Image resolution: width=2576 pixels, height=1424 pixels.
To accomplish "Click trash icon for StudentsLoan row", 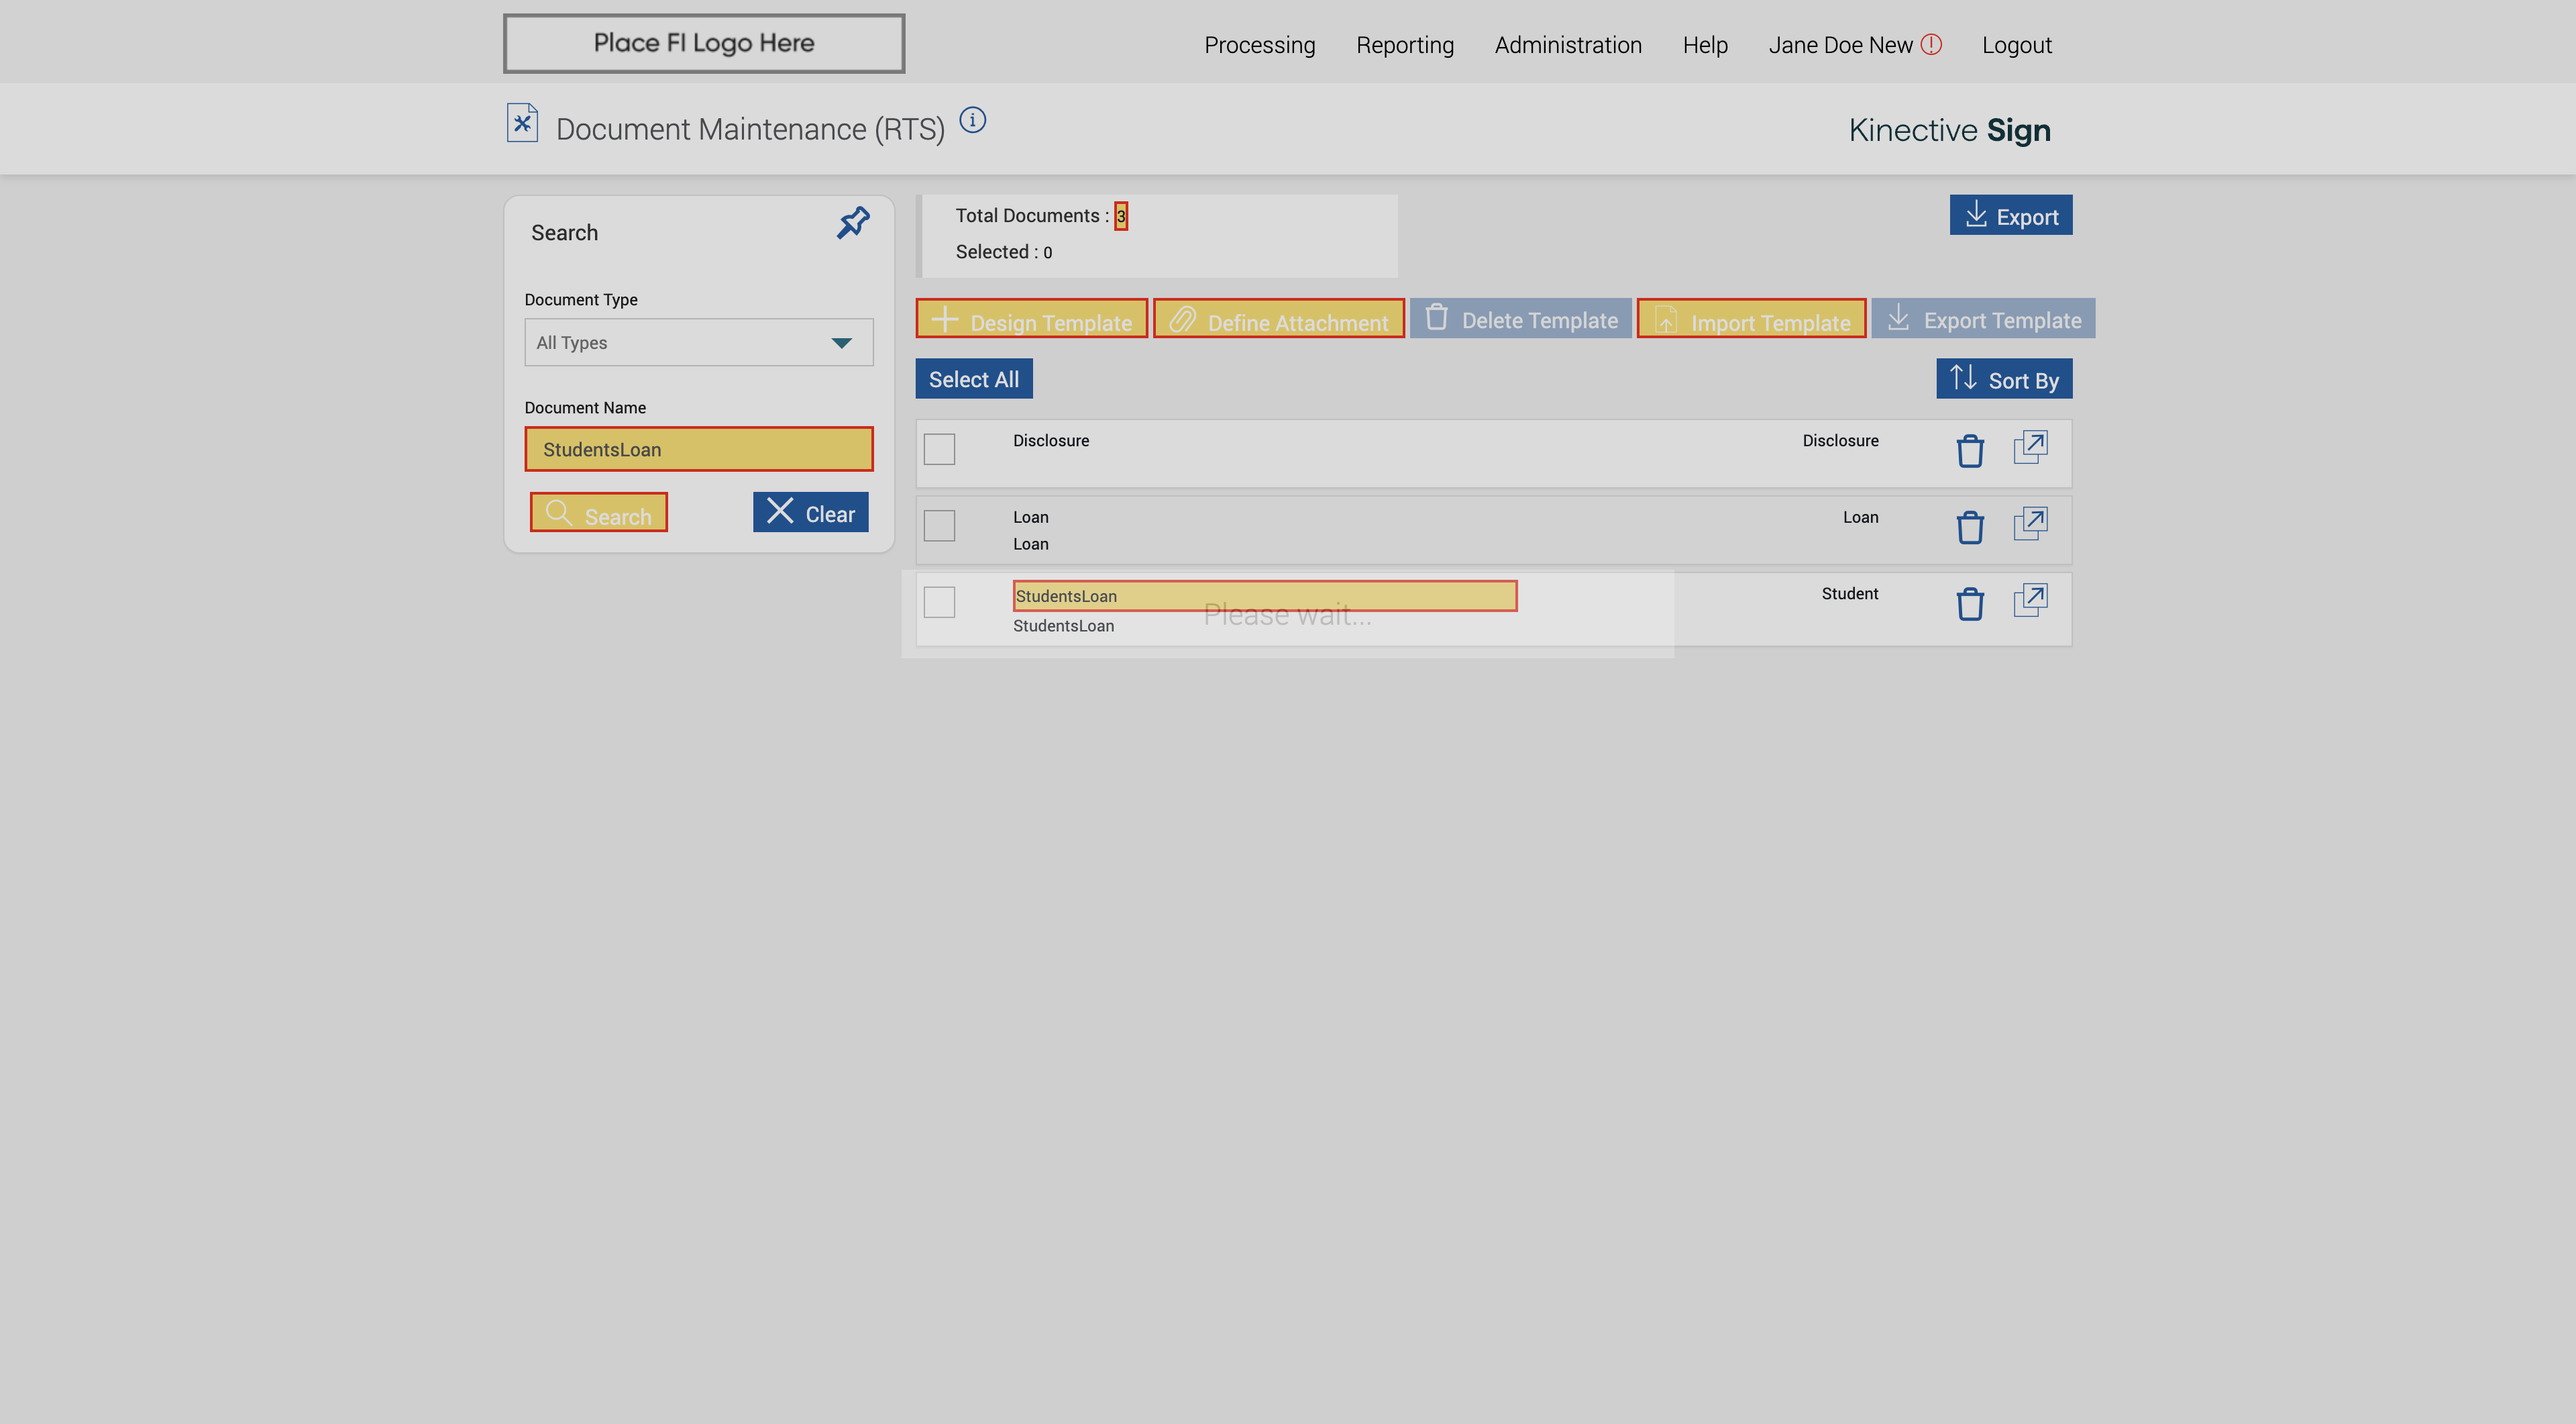I will coord(1969,604).
